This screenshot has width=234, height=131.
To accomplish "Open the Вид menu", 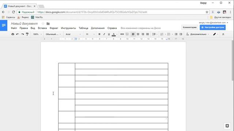I will 33,28.
